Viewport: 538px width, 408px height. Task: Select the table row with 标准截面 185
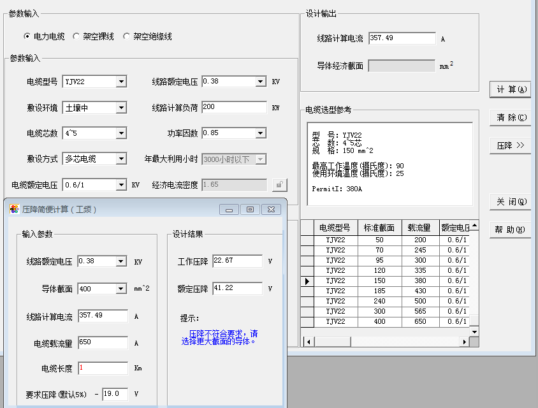[x=379, y=291]
